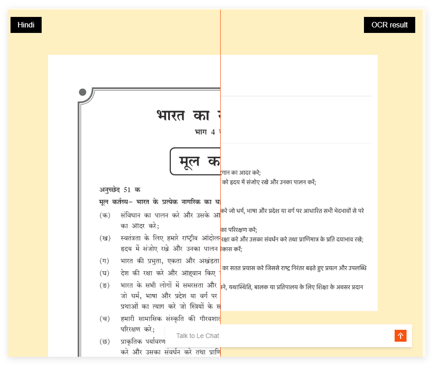
Task: Select the OCR result label tab
Action: pyautogui.click(x=389, y=25)
